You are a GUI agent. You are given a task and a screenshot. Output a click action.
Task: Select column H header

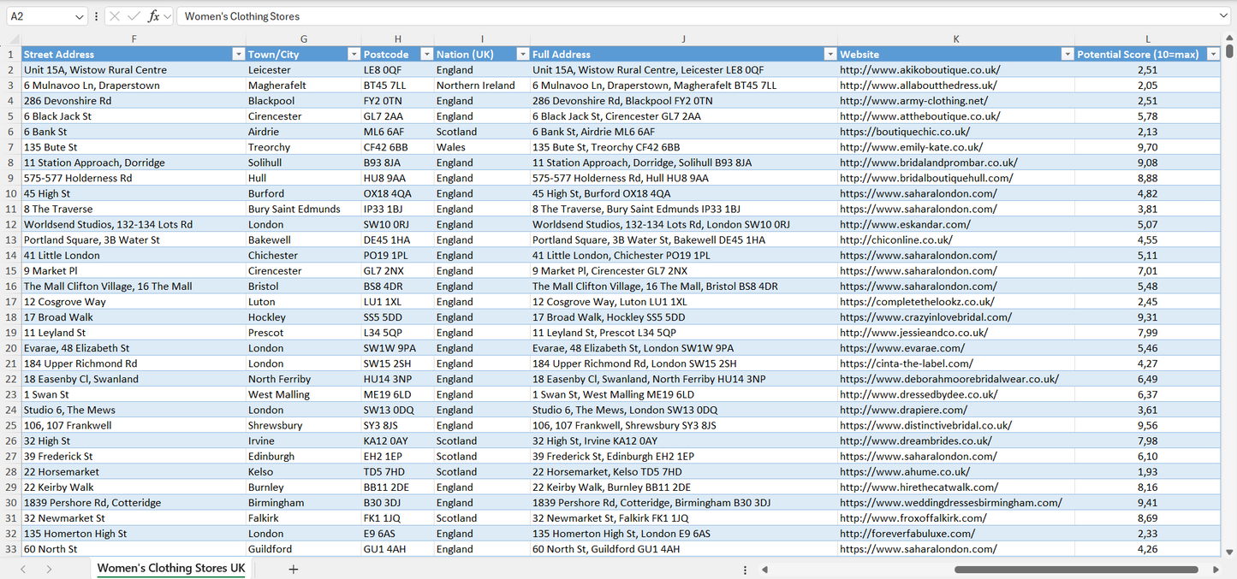(398, 38)
